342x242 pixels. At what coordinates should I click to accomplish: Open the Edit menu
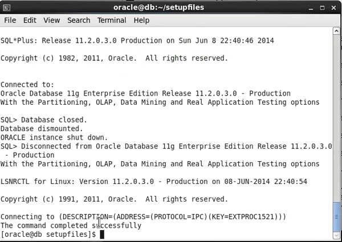point(30,20)
